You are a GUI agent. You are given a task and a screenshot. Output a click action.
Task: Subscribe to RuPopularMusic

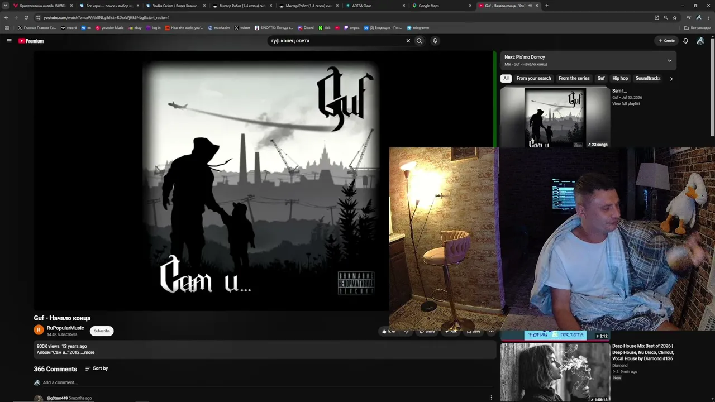[x=102, y=331]
